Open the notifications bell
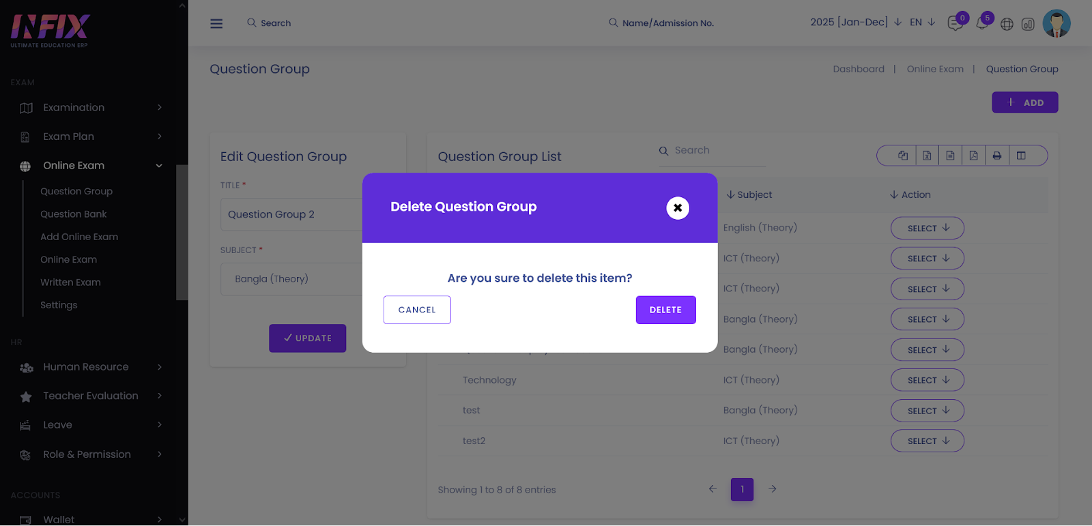This screenshot has height=526, width=1092. (x=981, y=24)
